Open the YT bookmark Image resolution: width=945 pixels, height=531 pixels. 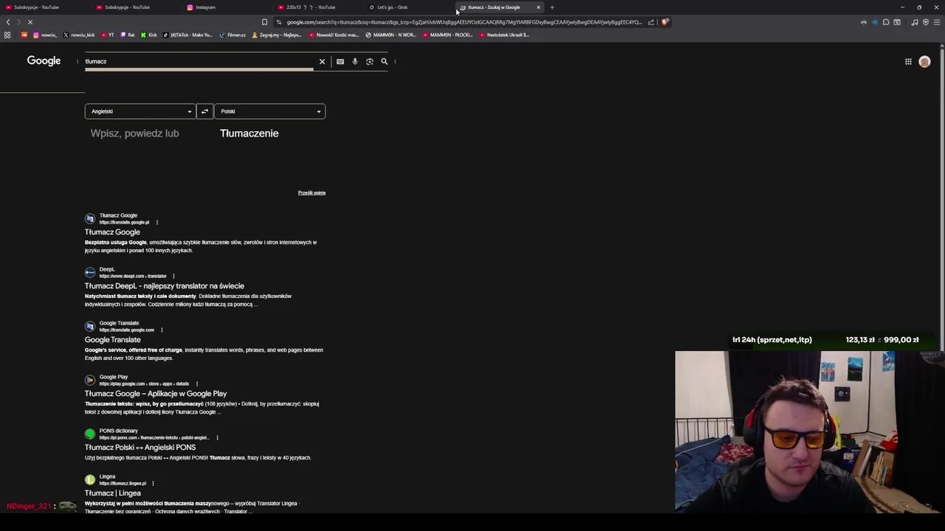pyautogui.click(x=108, y=35)
